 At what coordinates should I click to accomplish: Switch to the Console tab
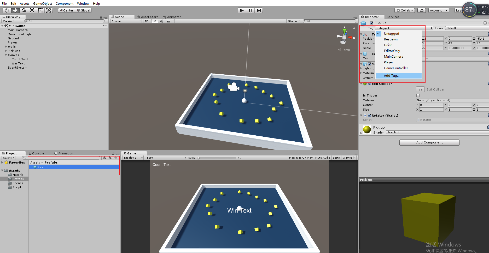click(36, 153)
